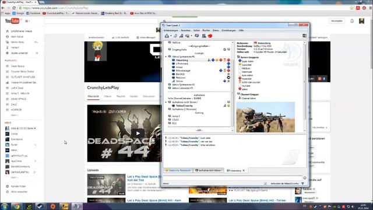Expand Mehr under the Abos section
This screenshot has width=373, height=210.
click(15, 177)
